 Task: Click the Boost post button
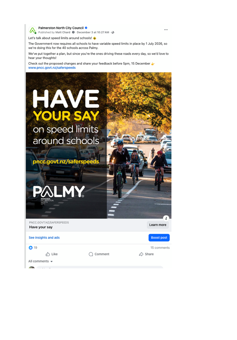tap(159, 238)
